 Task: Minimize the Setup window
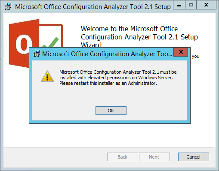click(179, 5)
